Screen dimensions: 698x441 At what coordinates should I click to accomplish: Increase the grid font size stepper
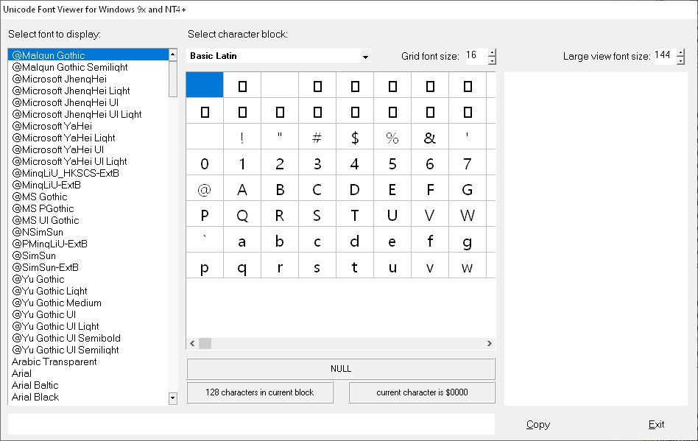(492, 52)
